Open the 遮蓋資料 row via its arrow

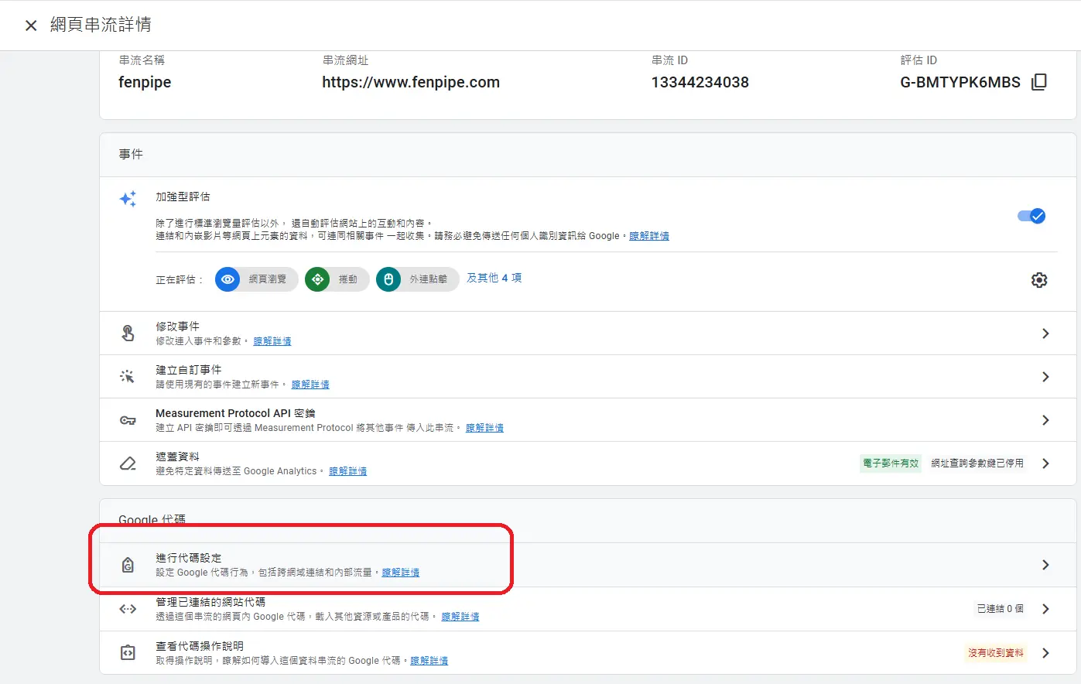[x=1045, y=463]
